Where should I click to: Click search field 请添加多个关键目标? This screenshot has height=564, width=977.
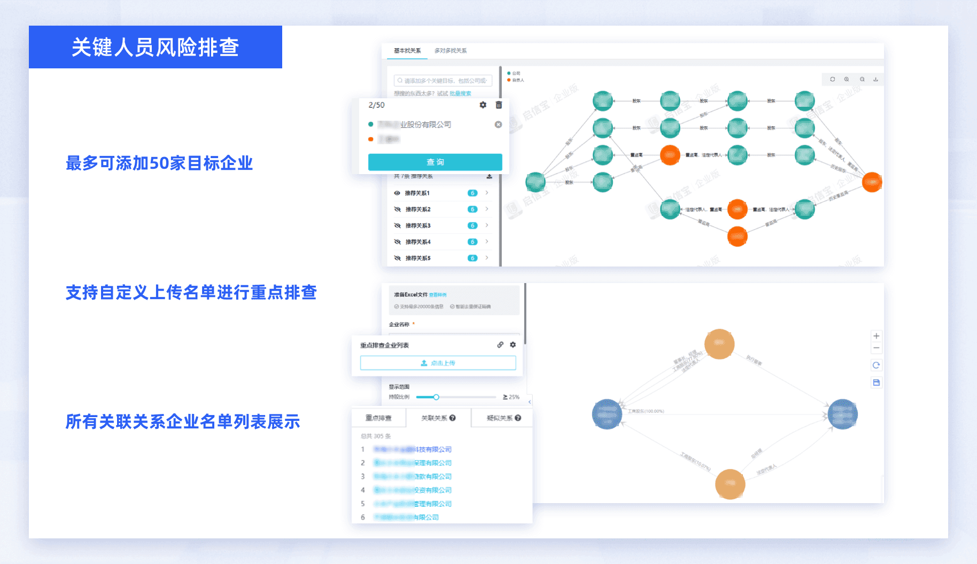(443, 81)
